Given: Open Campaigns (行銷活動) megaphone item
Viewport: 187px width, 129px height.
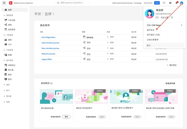Looking at the screenshot, I should (x=10, y=20).
